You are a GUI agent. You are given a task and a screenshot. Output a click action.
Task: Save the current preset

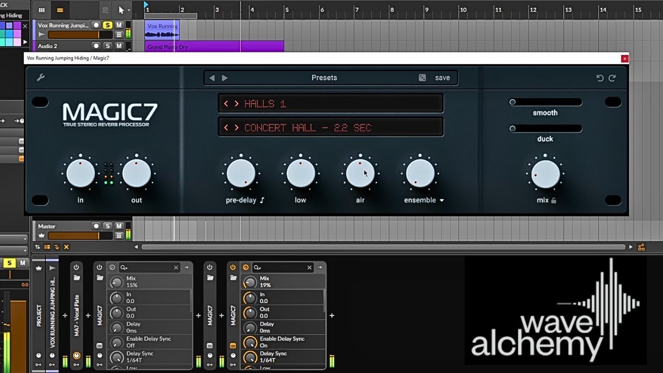tap(442, 78)
